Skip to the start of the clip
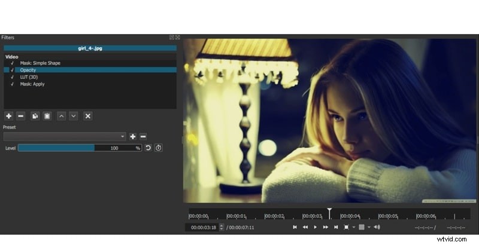The width and height of the screenshot is (479, 245). (295, 227)
